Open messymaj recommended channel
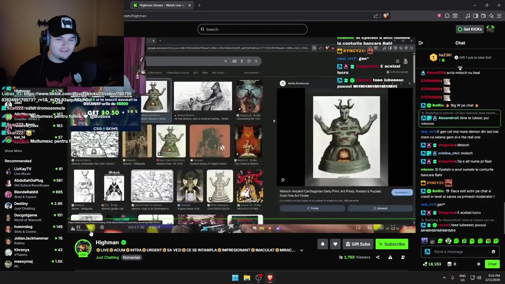 pyautogui.click(x=34, y=263)
